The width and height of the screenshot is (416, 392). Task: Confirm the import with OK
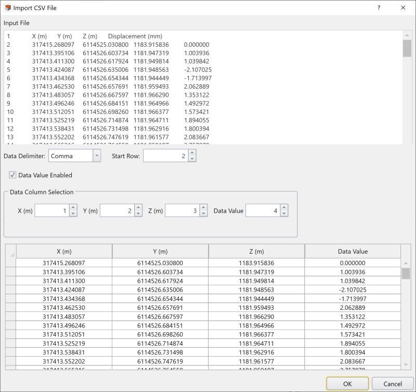click(x=348, y=382)
